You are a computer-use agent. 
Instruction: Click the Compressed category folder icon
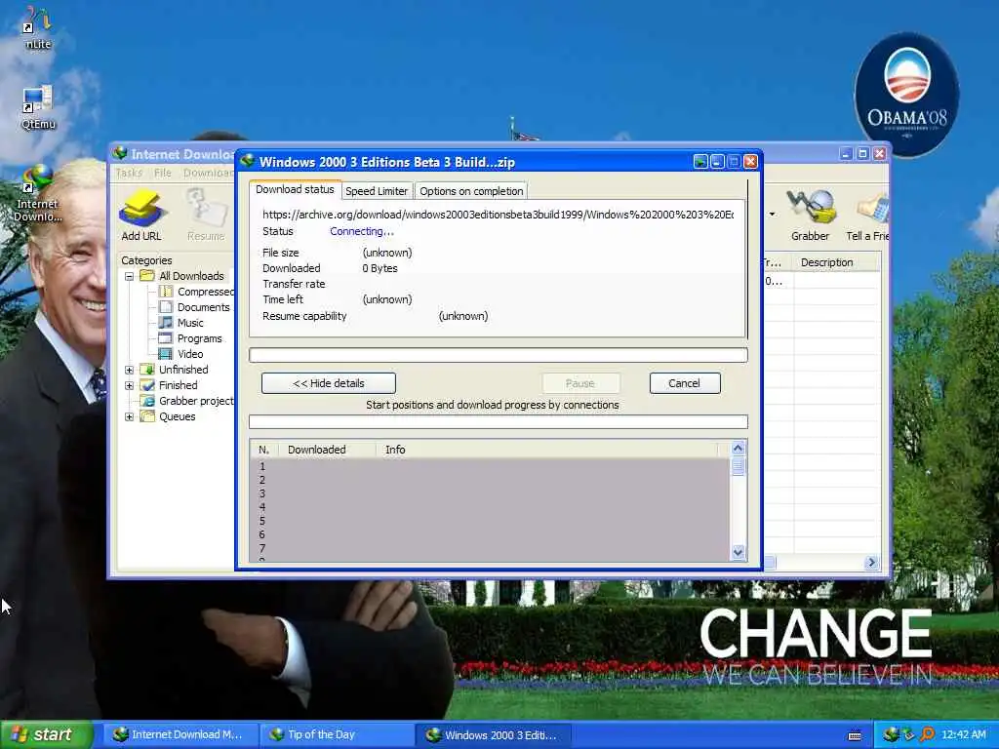(166, 292)
